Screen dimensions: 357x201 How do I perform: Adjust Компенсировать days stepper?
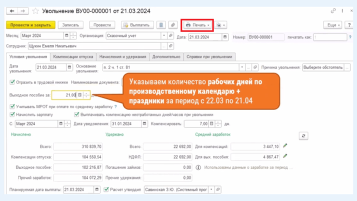pos(218,123)
